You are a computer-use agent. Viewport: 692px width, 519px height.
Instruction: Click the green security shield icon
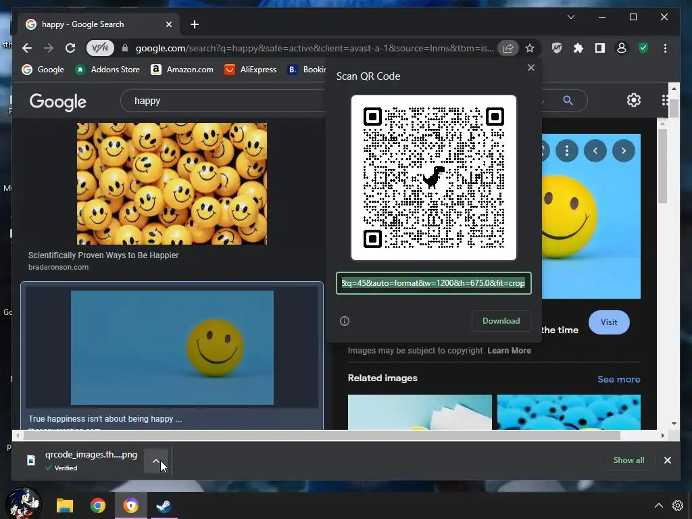coord(643,48)
